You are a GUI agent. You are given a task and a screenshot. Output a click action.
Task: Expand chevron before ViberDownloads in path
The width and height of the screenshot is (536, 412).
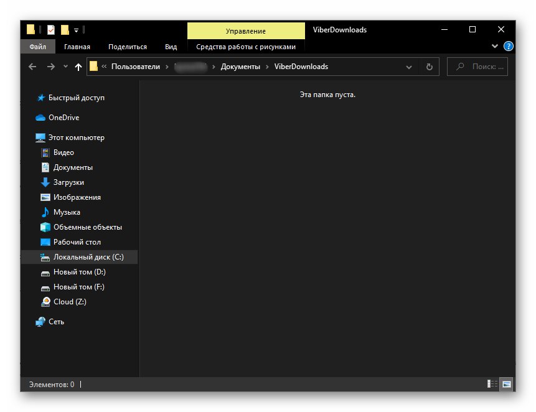click(x=267, y=67)
